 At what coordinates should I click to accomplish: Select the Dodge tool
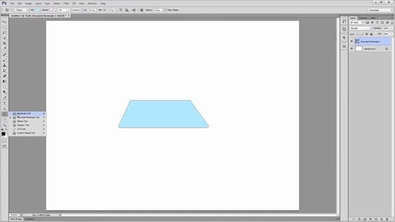[4, 92]
